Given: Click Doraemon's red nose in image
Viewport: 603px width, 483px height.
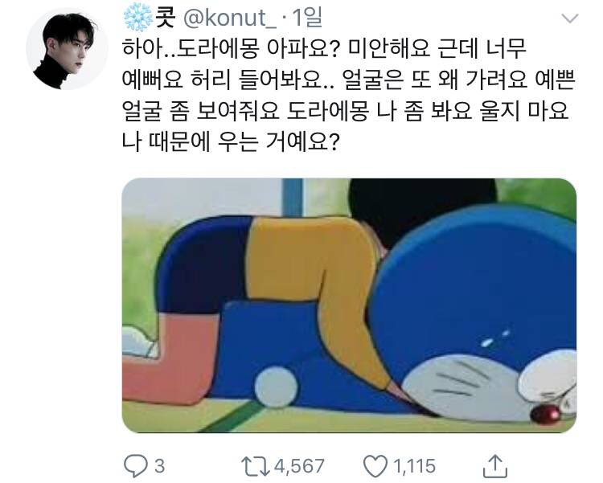Looking at the screenshot, I should pyautogui.click(x=545, y=415).
